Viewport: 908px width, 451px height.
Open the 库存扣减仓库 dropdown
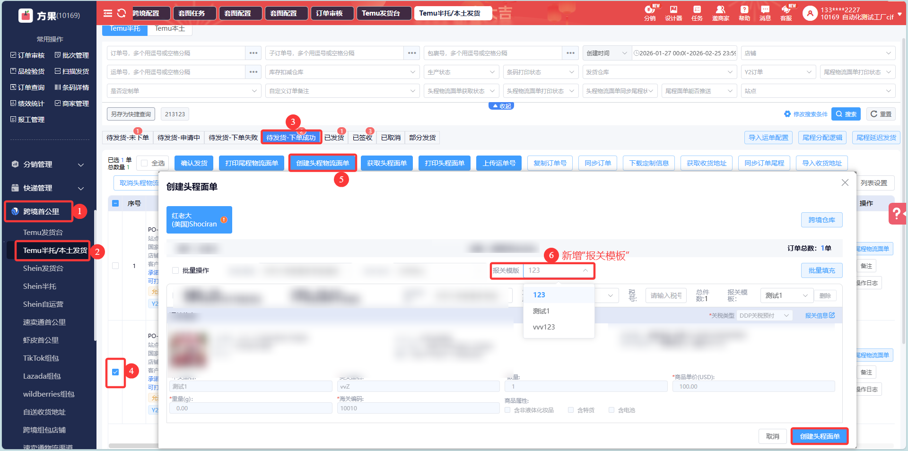[343, 72]
